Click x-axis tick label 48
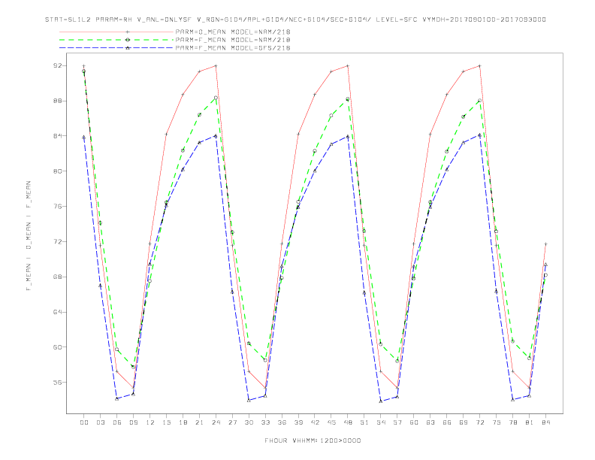The image size is (595, 460). (348, 422)
